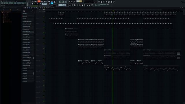Open the playlist options menu arrow
Viewport: 185px width, 104px height.
(23, 8)
